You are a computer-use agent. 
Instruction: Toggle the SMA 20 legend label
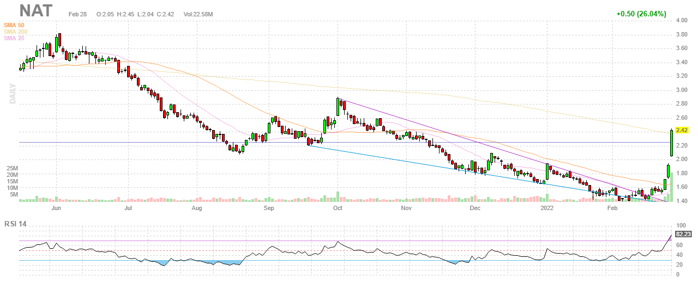point(15,38)
